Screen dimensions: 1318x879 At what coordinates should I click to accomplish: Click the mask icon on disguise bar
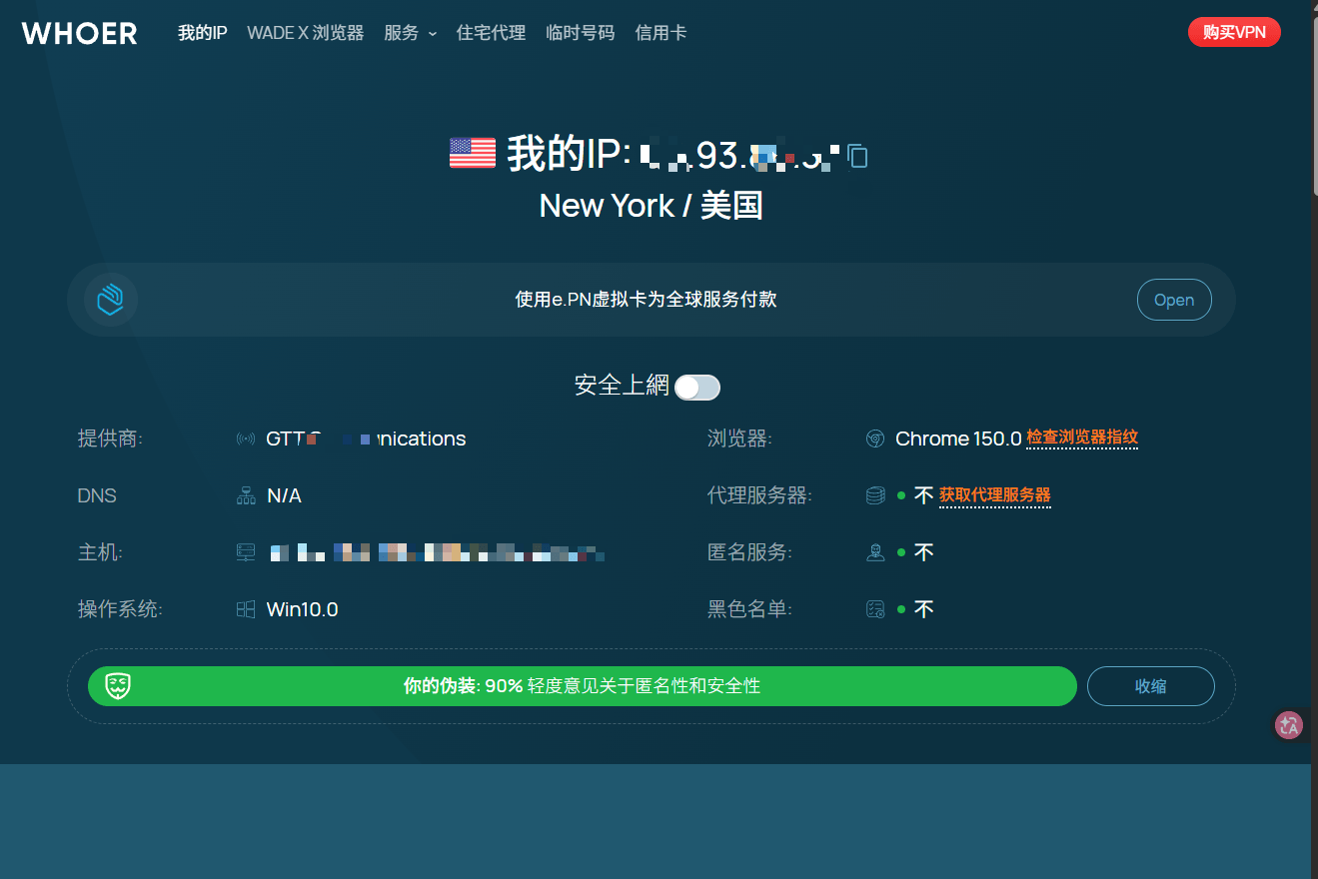tap(119, 686)
